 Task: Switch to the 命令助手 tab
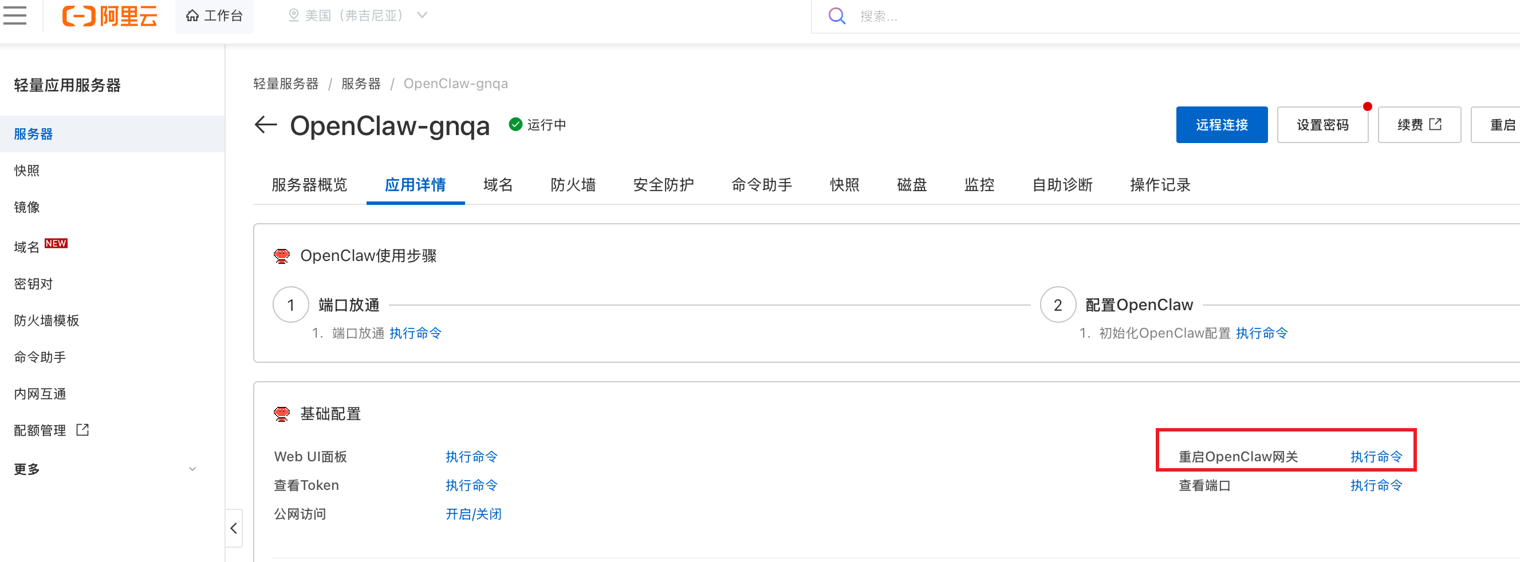tap(761, 185)
